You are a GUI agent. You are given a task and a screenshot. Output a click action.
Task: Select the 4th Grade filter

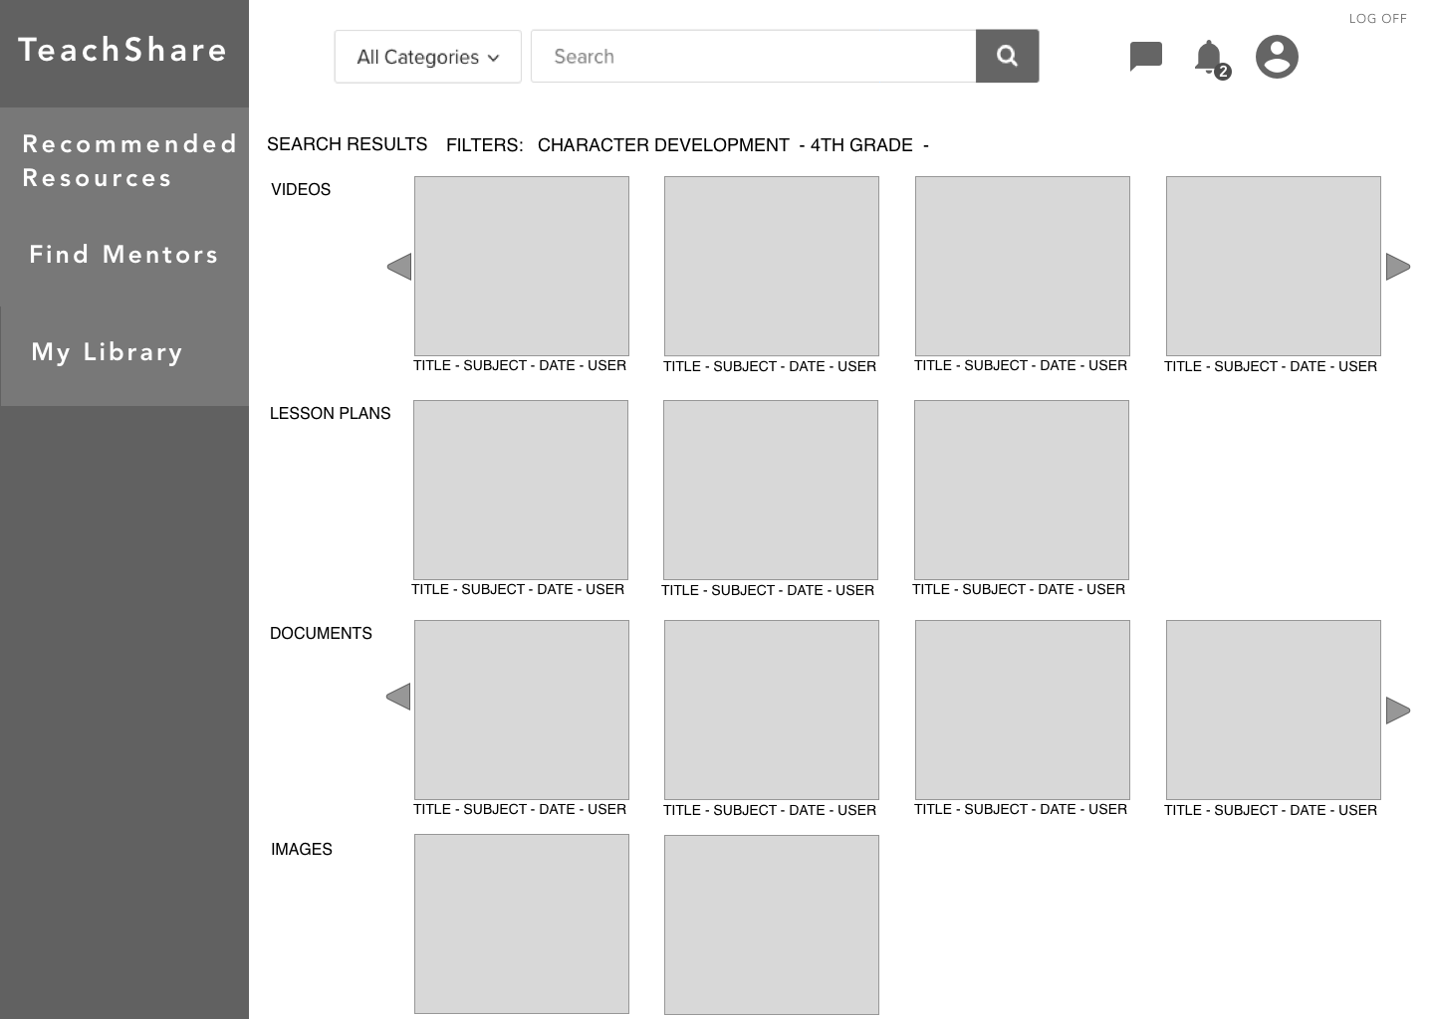tap(861, 145)
